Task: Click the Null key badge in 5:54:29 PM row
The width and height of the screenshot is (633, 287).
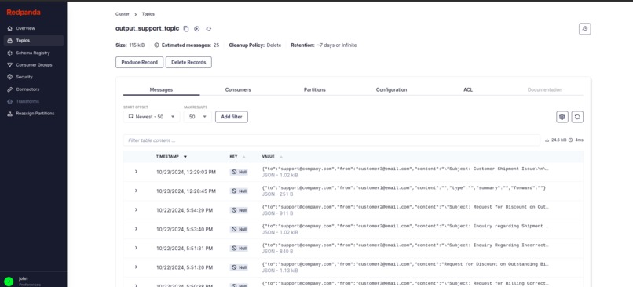Action: coord(239,210)
